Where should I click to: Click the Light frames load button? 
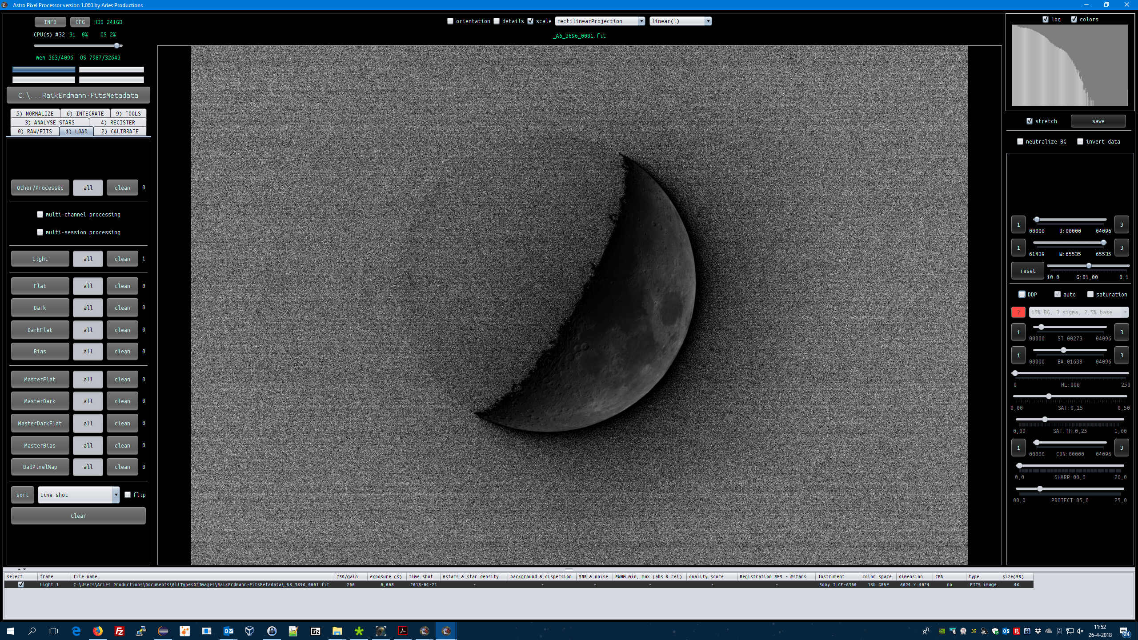pos(40,259)
